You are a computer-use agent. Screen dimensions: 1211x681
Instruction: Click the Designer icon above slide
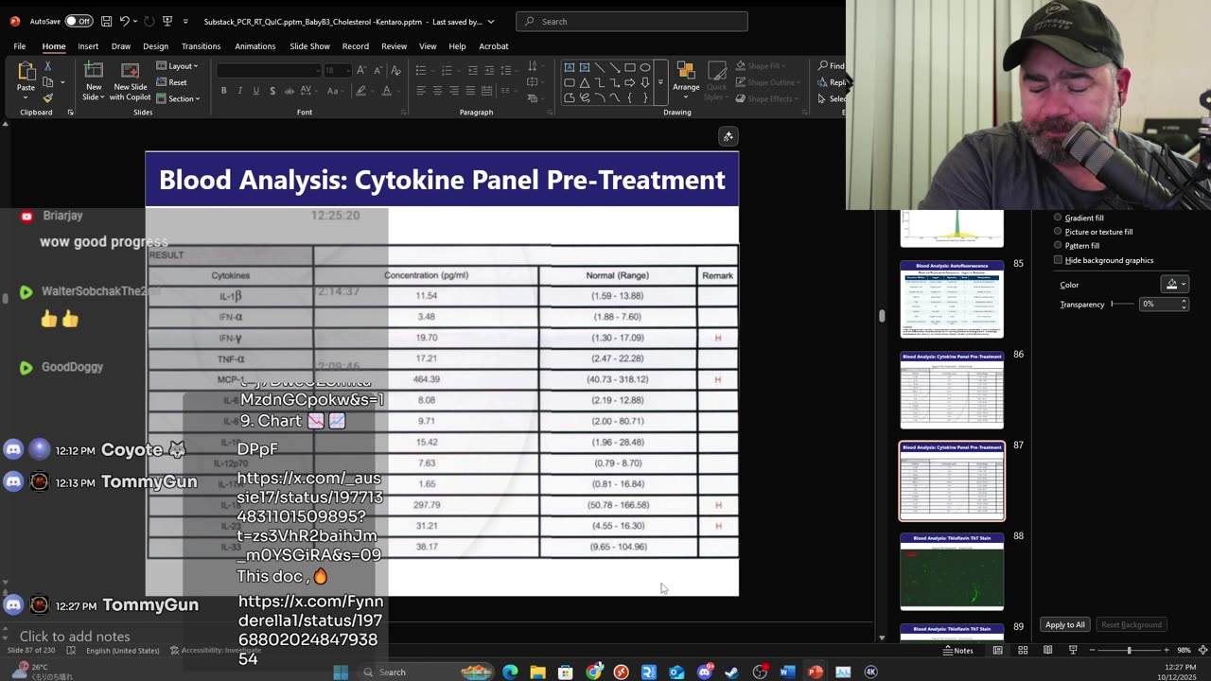click(x=728, y=136)
